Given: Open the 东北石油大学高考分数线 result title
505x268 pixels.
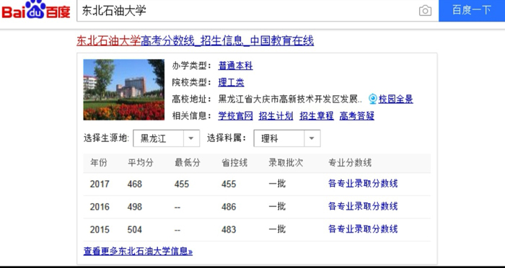Looking at the screenshot, I should point(196,41).
